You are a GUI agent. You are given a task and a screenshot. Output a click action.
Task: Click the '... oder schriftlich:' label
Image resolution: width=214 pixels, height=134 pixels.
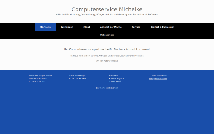158,76
